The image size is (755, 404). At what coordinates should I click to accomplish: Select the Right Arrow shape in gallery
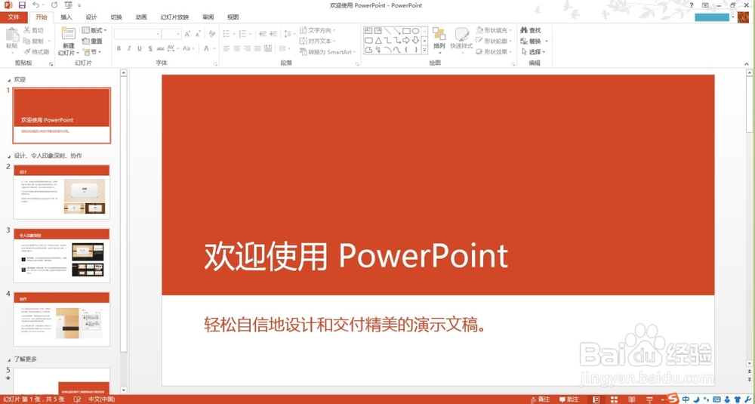(x=406, y=40)
